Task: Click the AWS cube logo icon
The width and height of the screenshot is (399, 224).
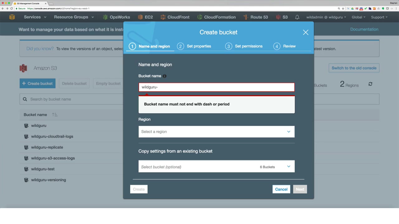Action: (x=12, y=17)
